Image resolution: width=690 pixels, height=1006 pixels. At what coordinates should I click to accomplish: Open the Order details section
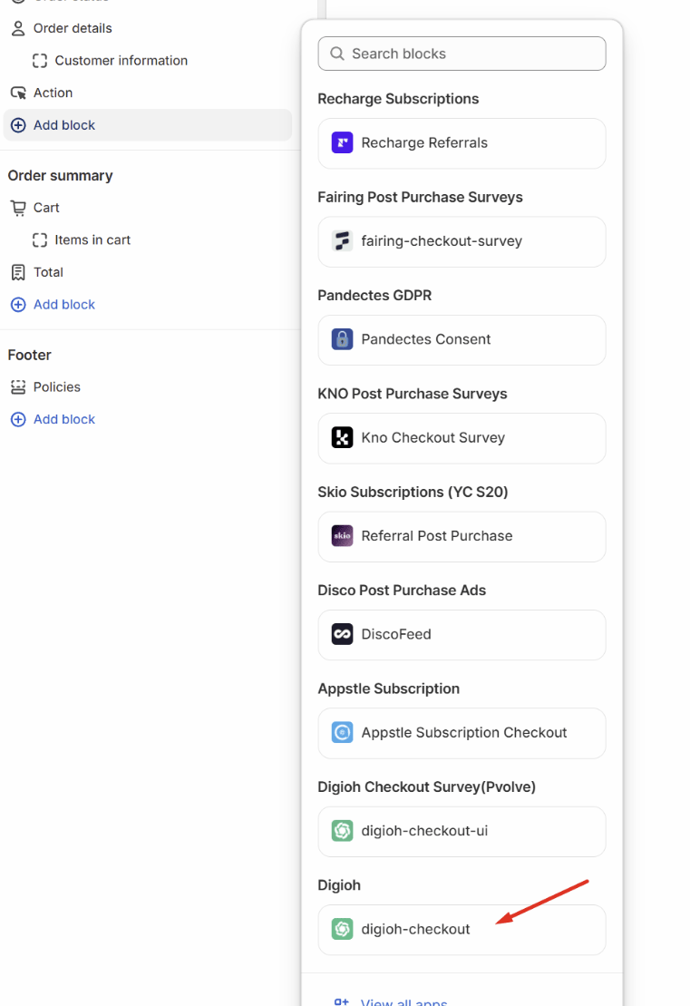coord(73,28)
